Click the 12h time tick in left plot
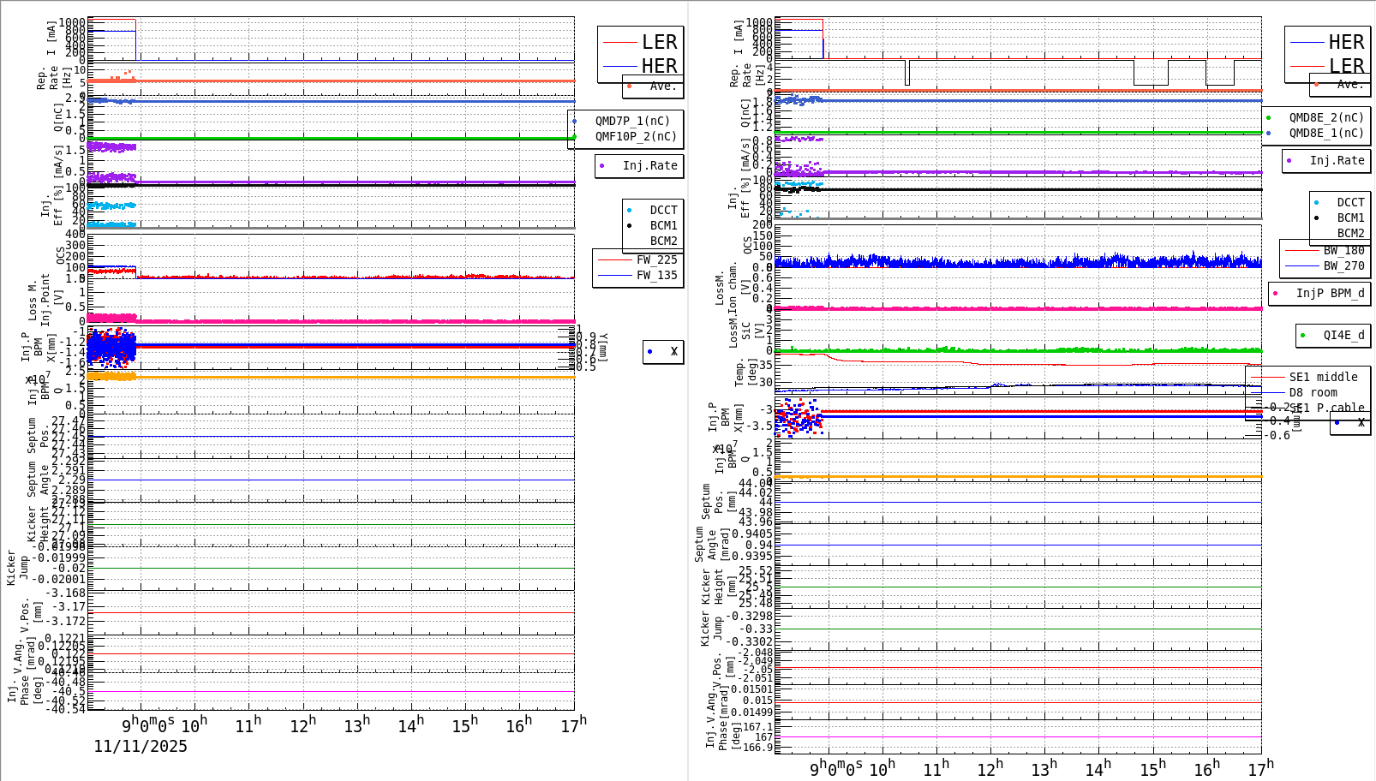The image size is (1376, 781). click(303, 724)
